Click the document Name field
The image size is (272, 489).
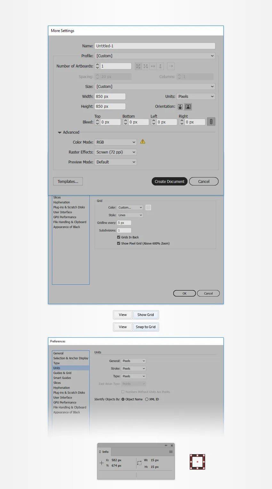155,46
